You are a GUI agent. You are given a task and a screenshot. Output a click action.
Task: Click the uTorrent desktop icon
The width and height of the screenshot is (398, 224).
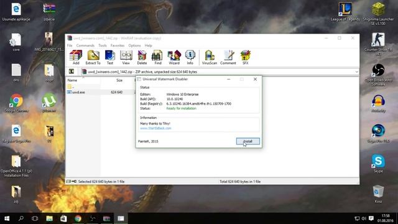49,103
